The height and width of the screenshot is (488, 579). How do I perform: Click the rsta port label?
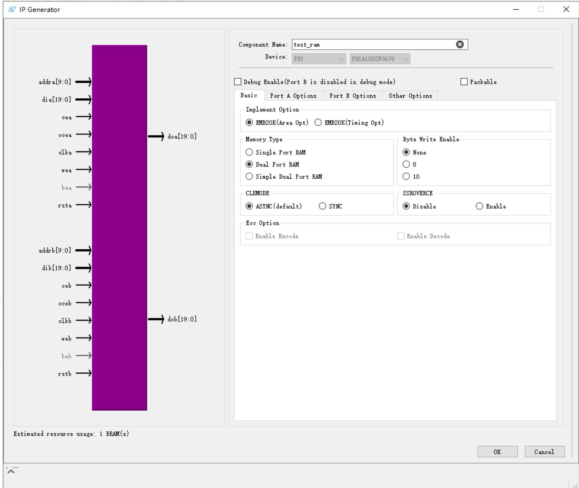point(65,205)
